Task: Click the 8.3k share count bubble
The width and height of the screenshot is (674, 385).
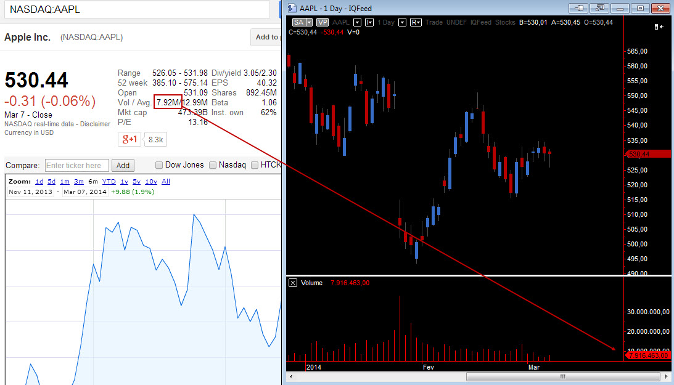Action: pos(155,139)
